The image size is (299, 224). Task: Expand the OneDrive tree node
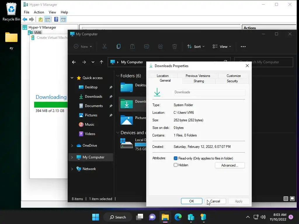pyautogui.click(x=72, y=146)
